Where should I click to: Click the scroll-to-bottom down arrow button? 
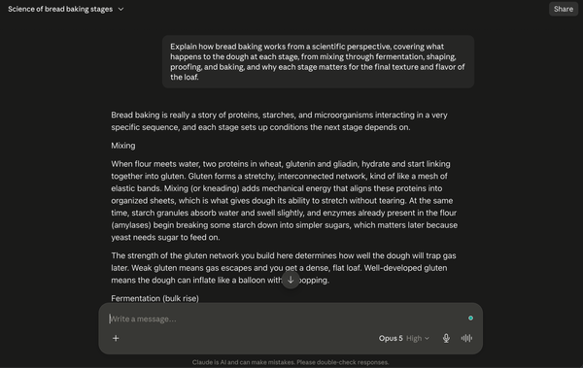tap(291, 280)
